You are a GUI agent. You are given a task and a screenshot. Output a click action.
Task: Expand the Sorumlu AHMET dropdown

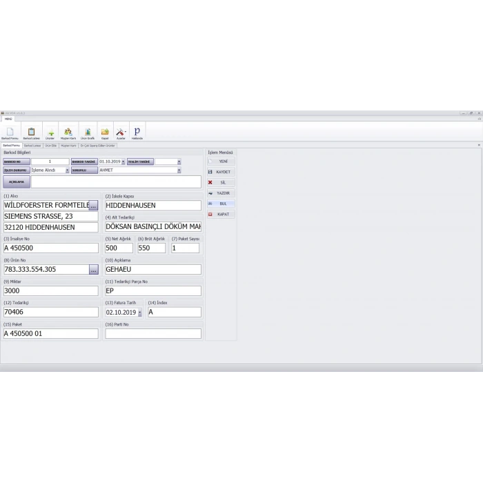pyautogui.click(x=179, y=170)
